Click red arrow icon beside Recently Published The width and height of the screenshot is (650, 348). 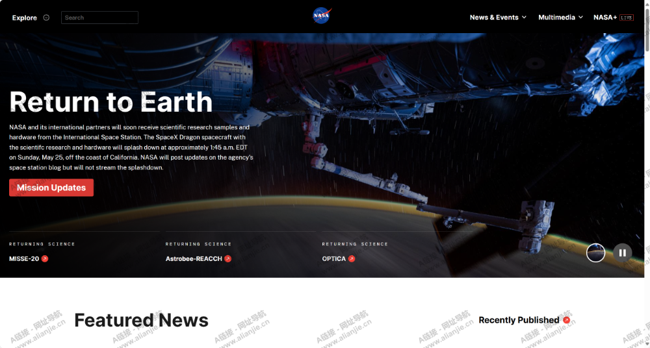pyautogui.click(x=566, y=320)
